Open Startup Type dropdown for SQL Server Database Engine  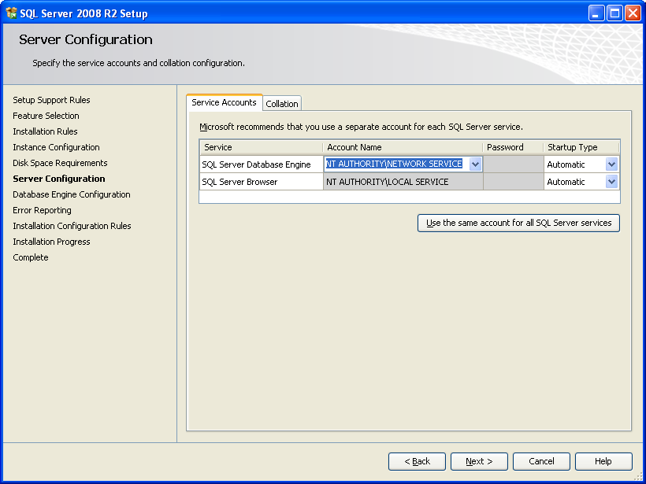(x=611, y=164)
